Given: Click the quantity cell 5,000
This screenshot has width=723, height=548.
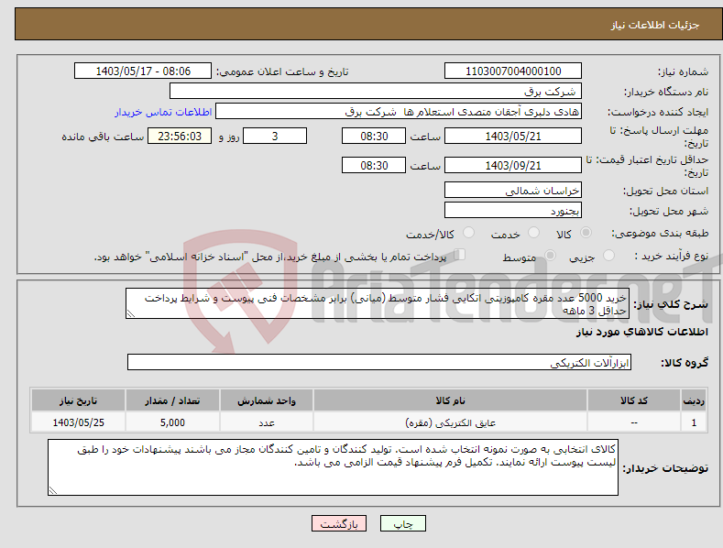Looking at the screenshot, I should pyautogui.click(x=172, y=422).
